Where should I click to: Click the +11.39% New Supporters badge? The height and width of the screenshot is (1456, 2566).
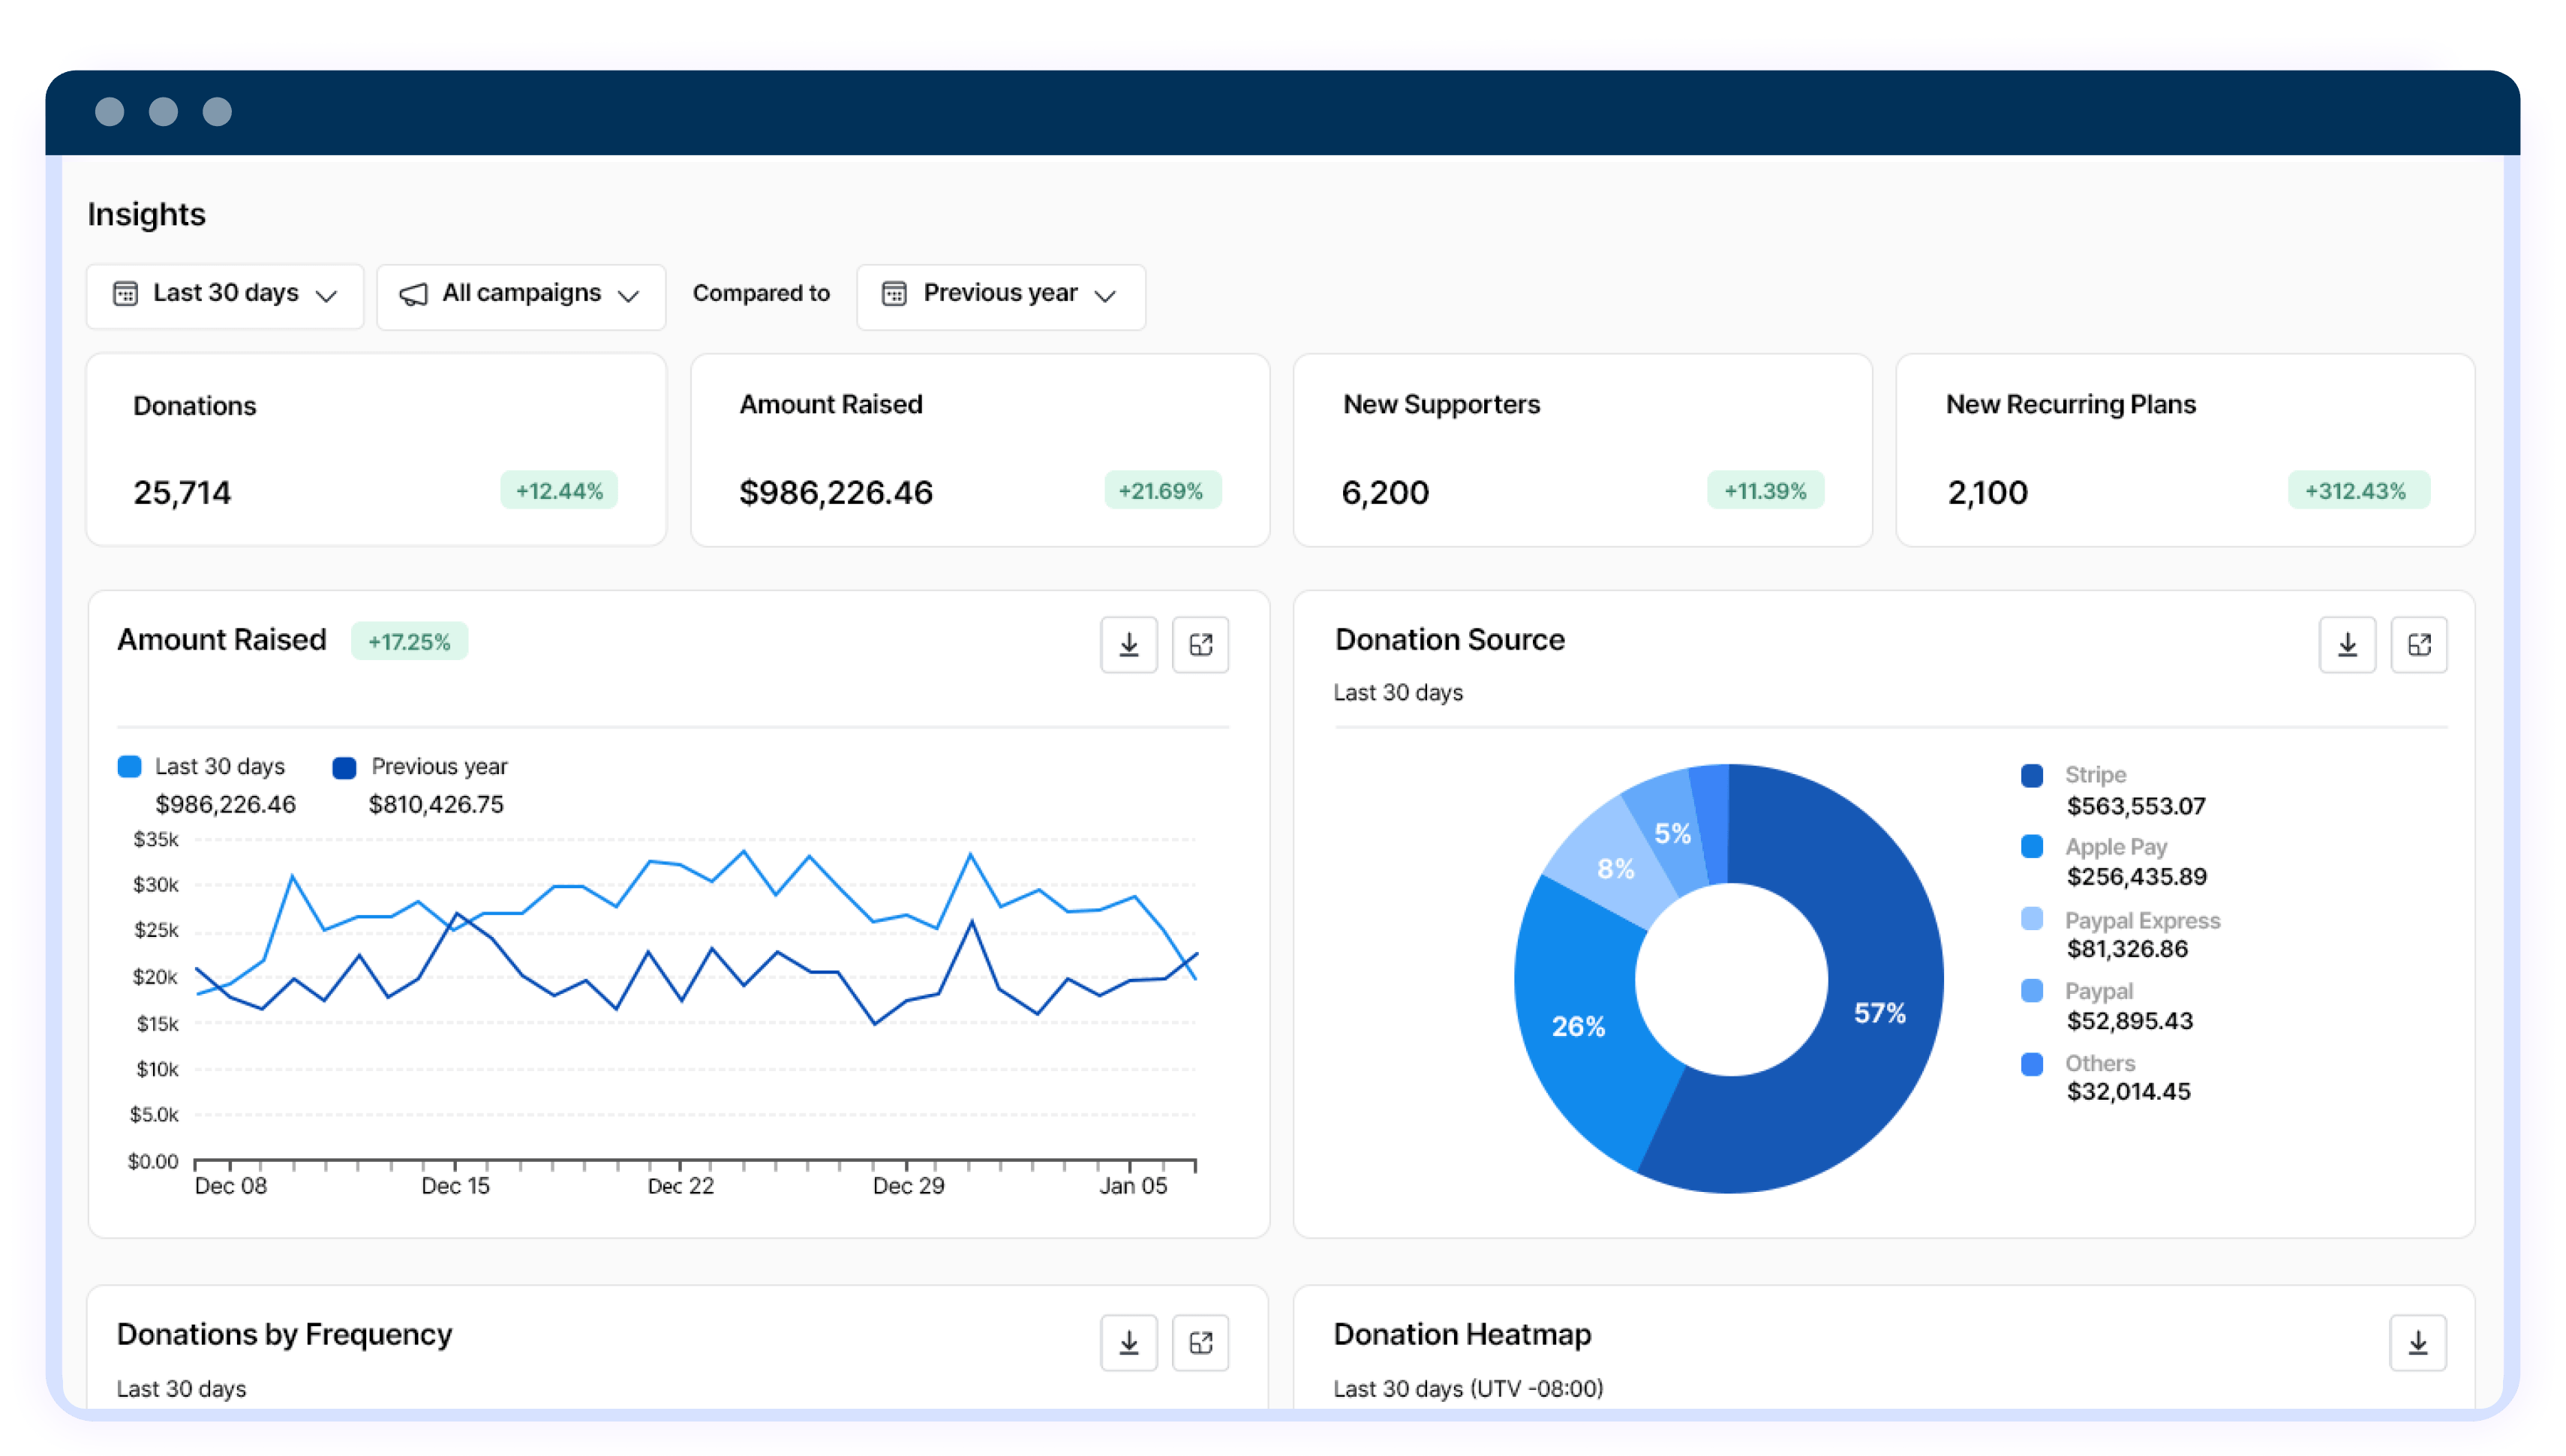pos(1765,491)
